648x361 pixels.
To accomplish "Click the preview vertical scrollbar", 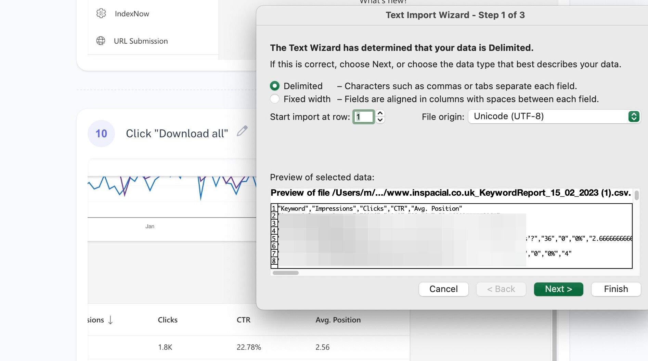I will point(636,195).
